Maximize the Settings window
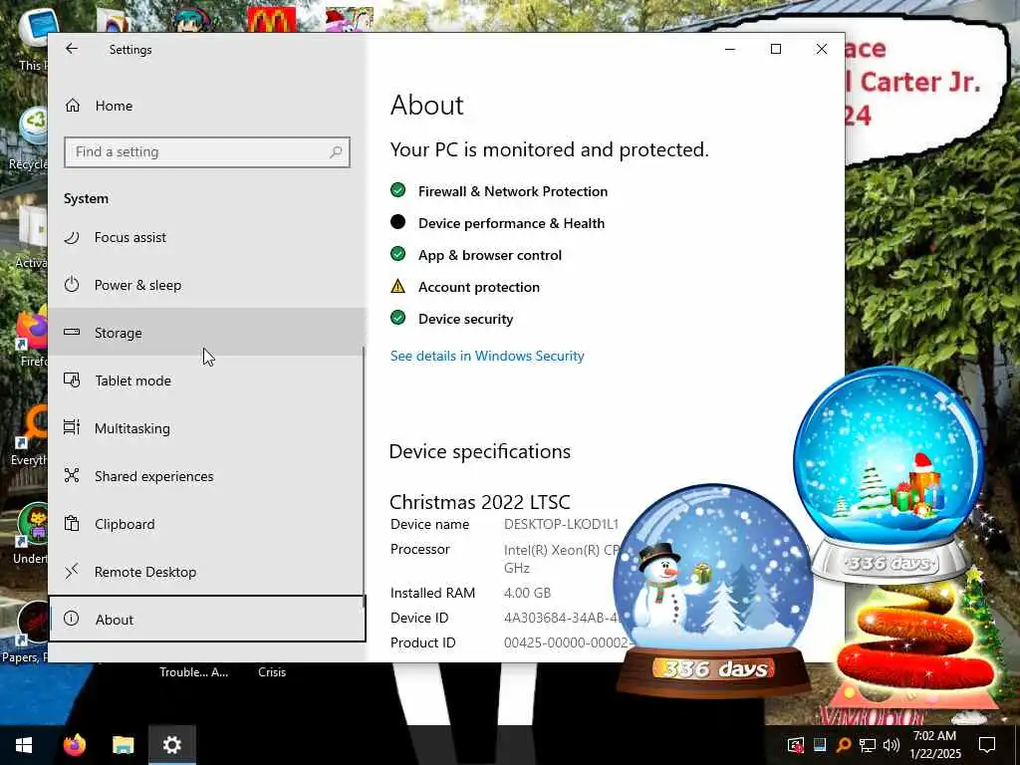1020x765 pixels. coord(775,49)
